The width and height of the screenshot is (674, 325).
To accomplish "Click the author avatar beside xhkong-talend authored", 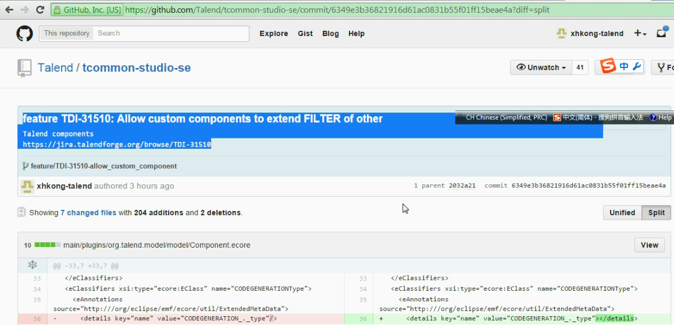I will pyautogui.click(x=27, y=186).
